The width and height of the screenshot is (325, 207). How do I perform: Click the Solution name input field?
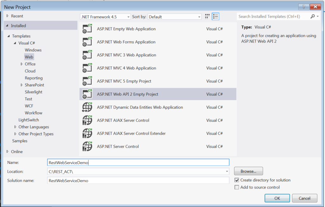click(138, 180)
